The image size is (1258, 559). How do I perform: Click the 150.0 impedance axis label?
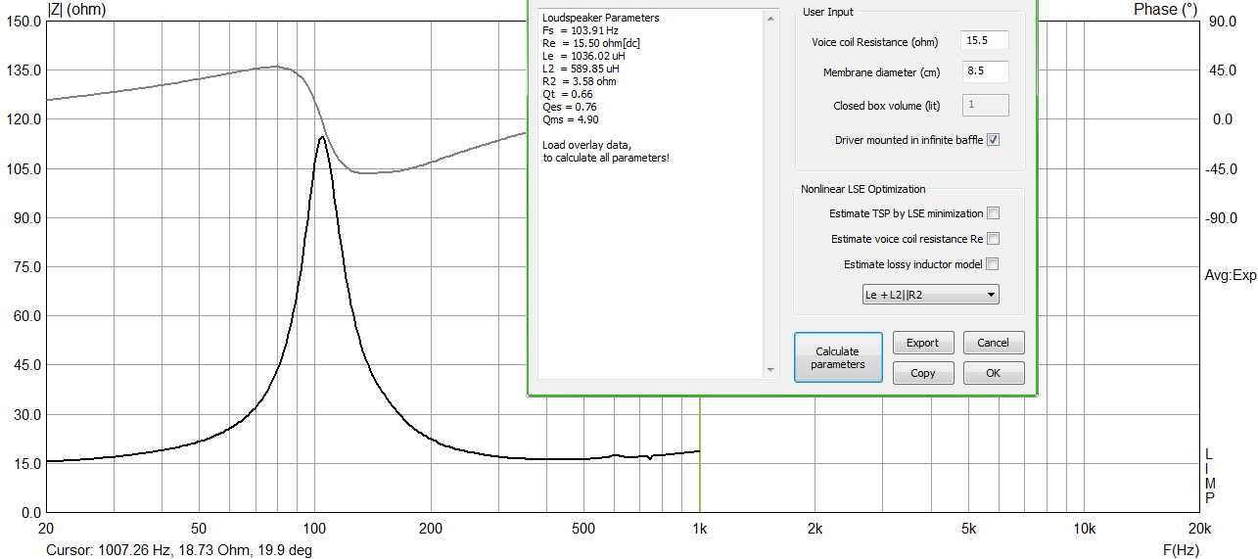tap(23, 21)
